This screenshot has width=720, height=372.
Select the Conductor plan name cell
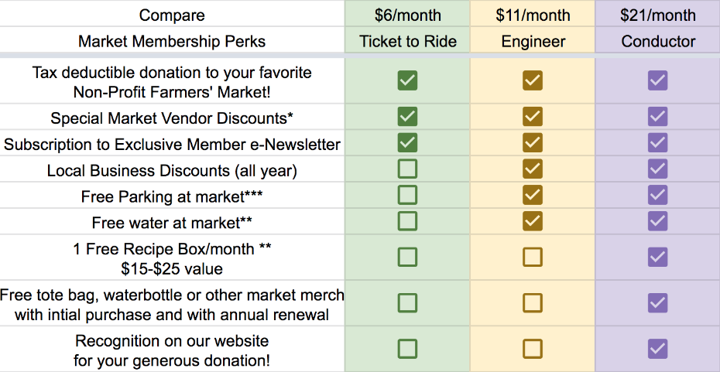[657, 41]
